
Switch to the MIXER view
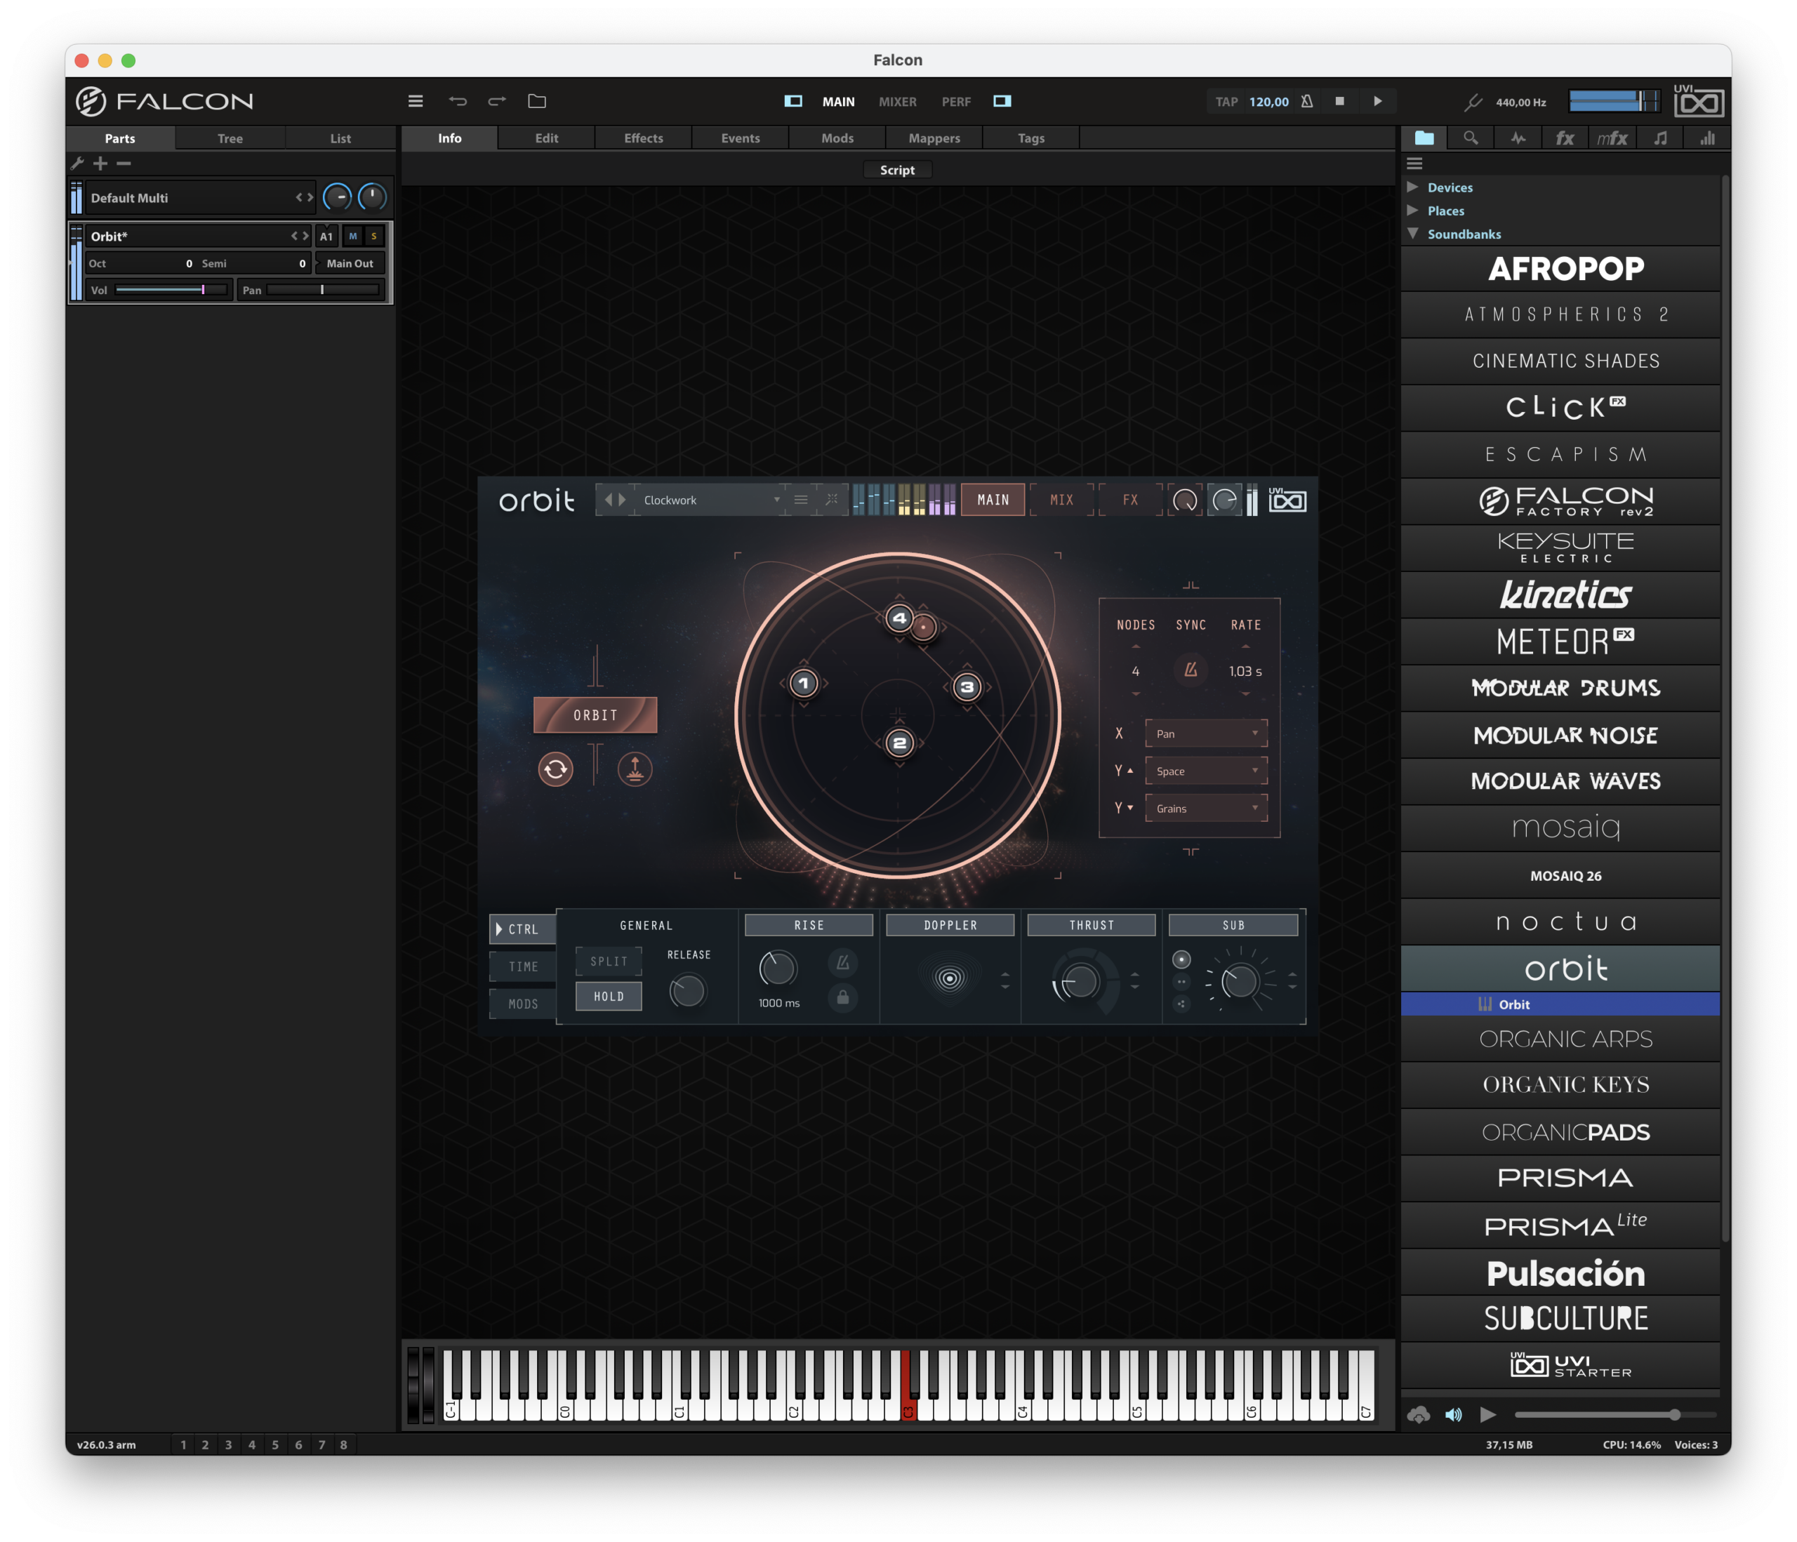[897, 102]
